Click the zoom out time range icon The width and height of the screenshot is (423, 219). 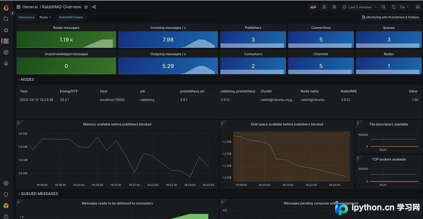[x=383, y=7]
